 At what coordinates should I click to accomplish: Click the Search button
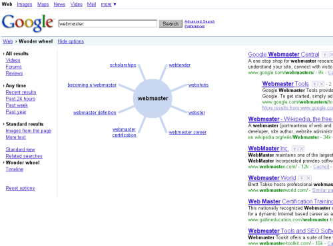tap(170, 23)
